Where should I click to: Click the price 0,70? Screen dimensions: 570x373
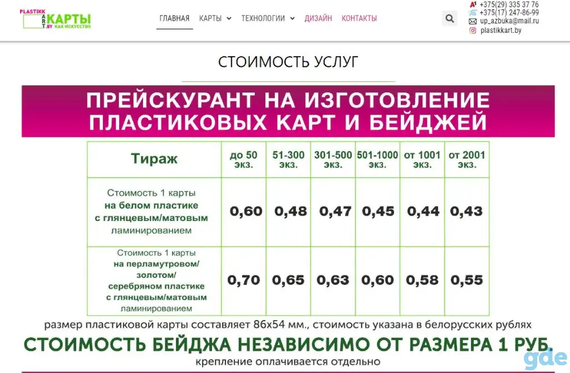tap(244, 280)
